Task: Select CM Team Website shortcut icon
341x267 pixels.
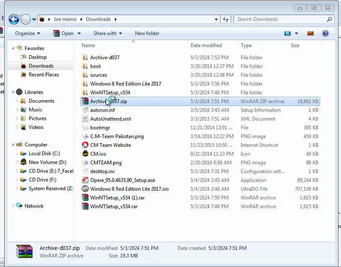Action: coord(85,145)
